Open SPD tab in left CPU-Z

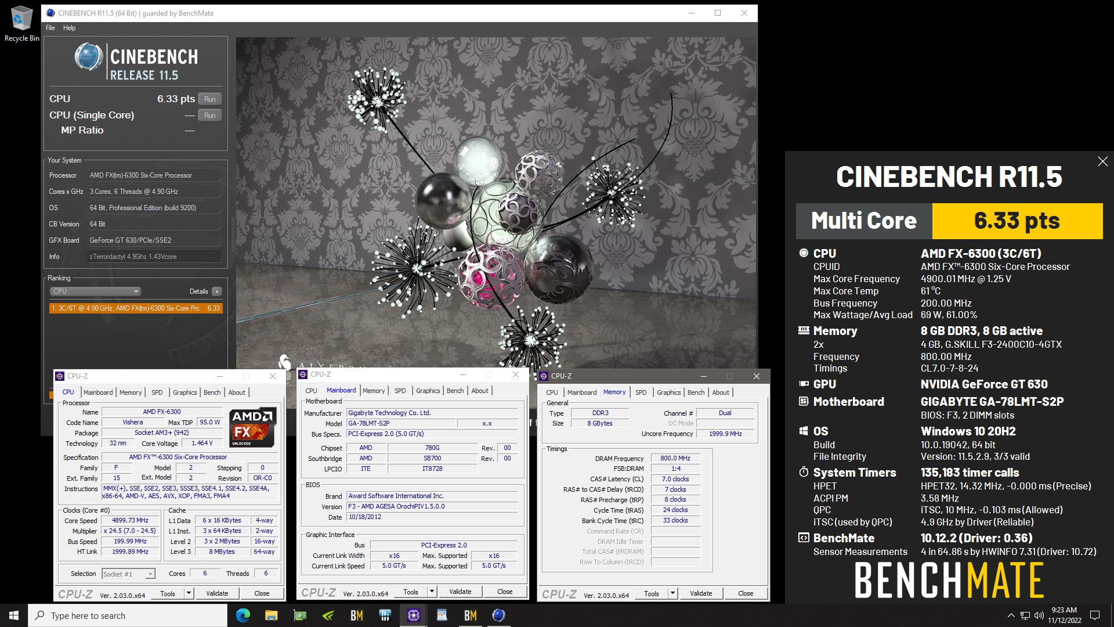point(157,392)
